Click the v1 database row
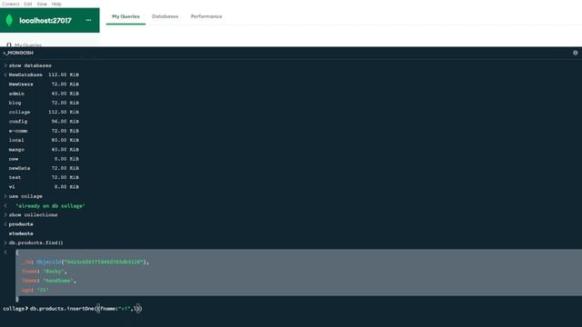Viewport: 582px width, 327px height. tap(44, 187)
